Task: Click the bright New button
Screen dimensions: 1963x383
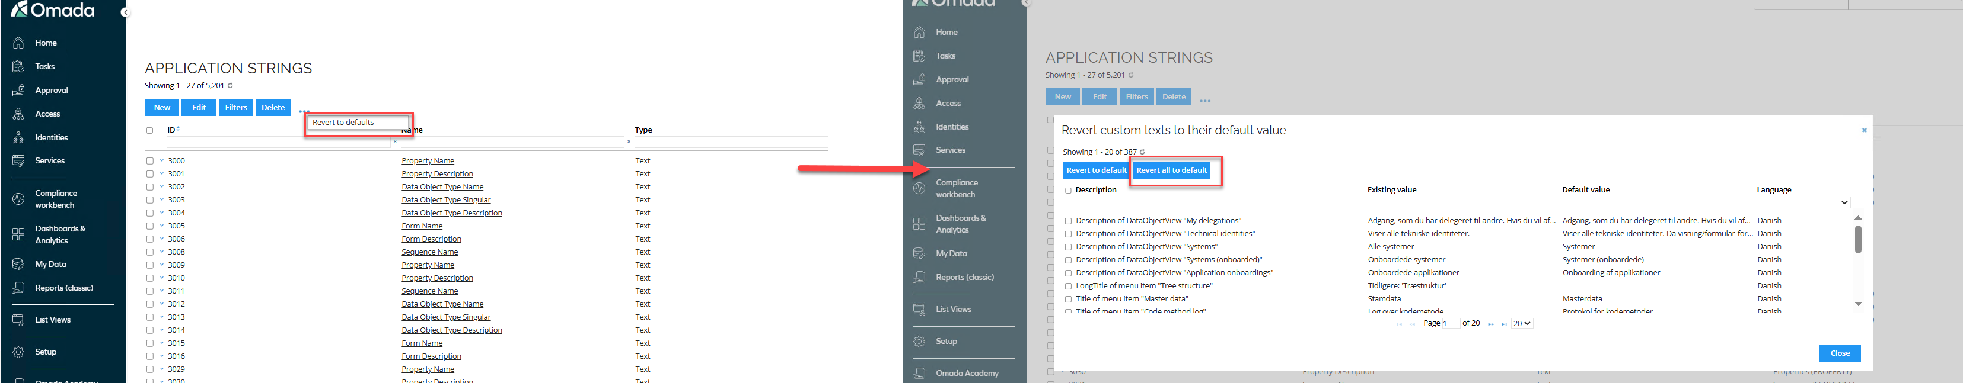Action: point(161,108)
